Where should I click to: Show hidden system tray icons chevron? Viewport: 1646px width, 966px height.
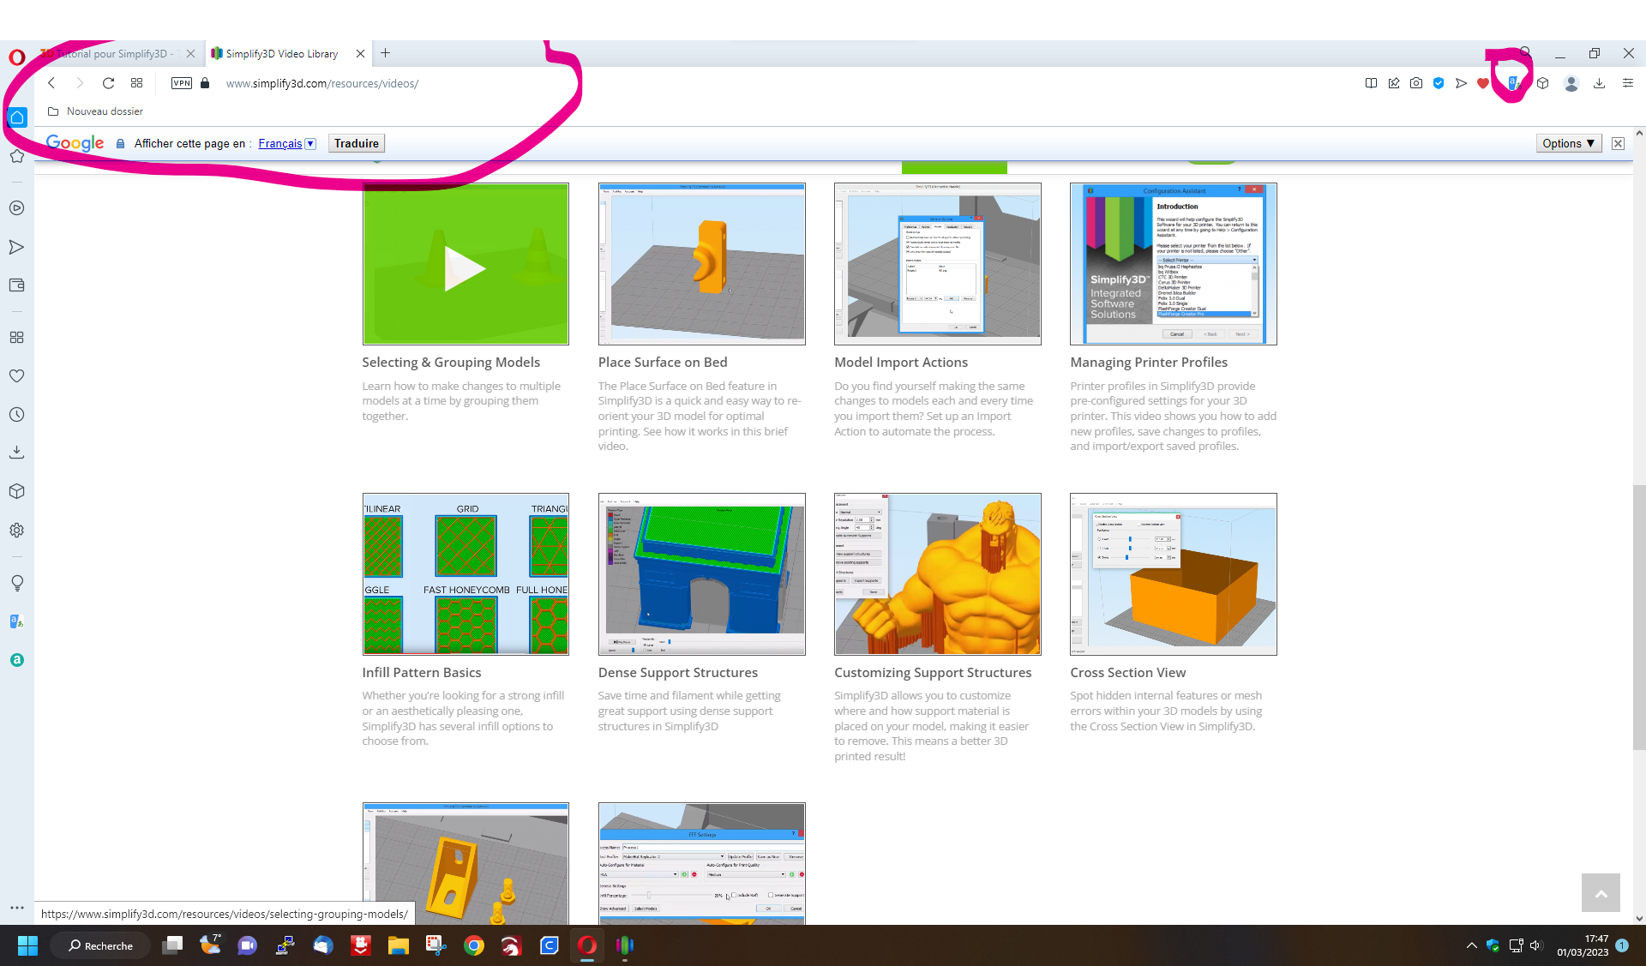tap(1471, 945)
